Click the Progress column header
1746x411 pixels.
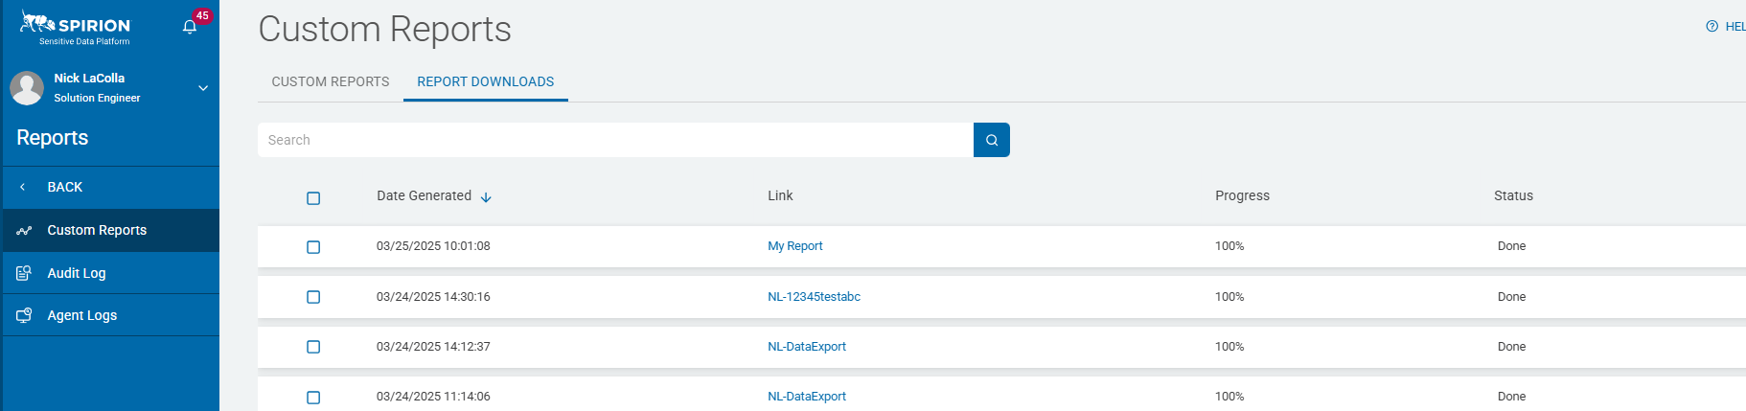pyautogui.click(x=1242, y=195)
